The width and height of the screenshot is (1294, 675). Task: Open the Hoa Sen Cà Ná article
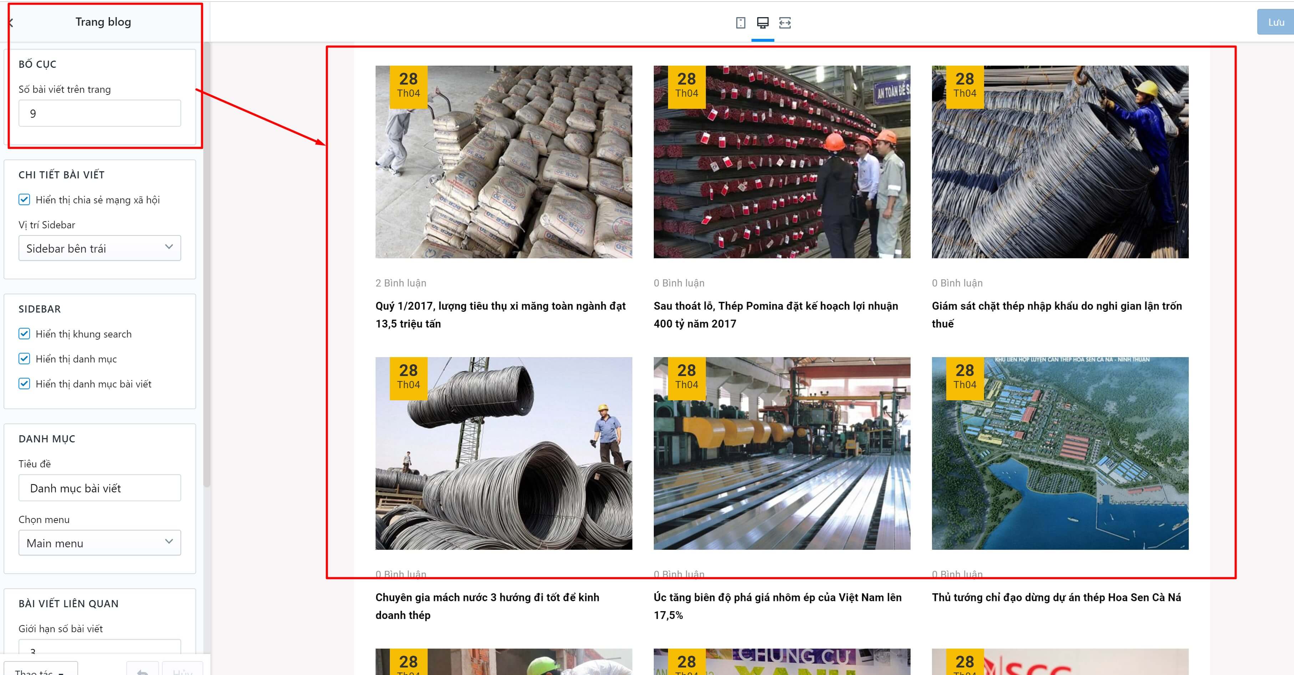(1056, 597)
